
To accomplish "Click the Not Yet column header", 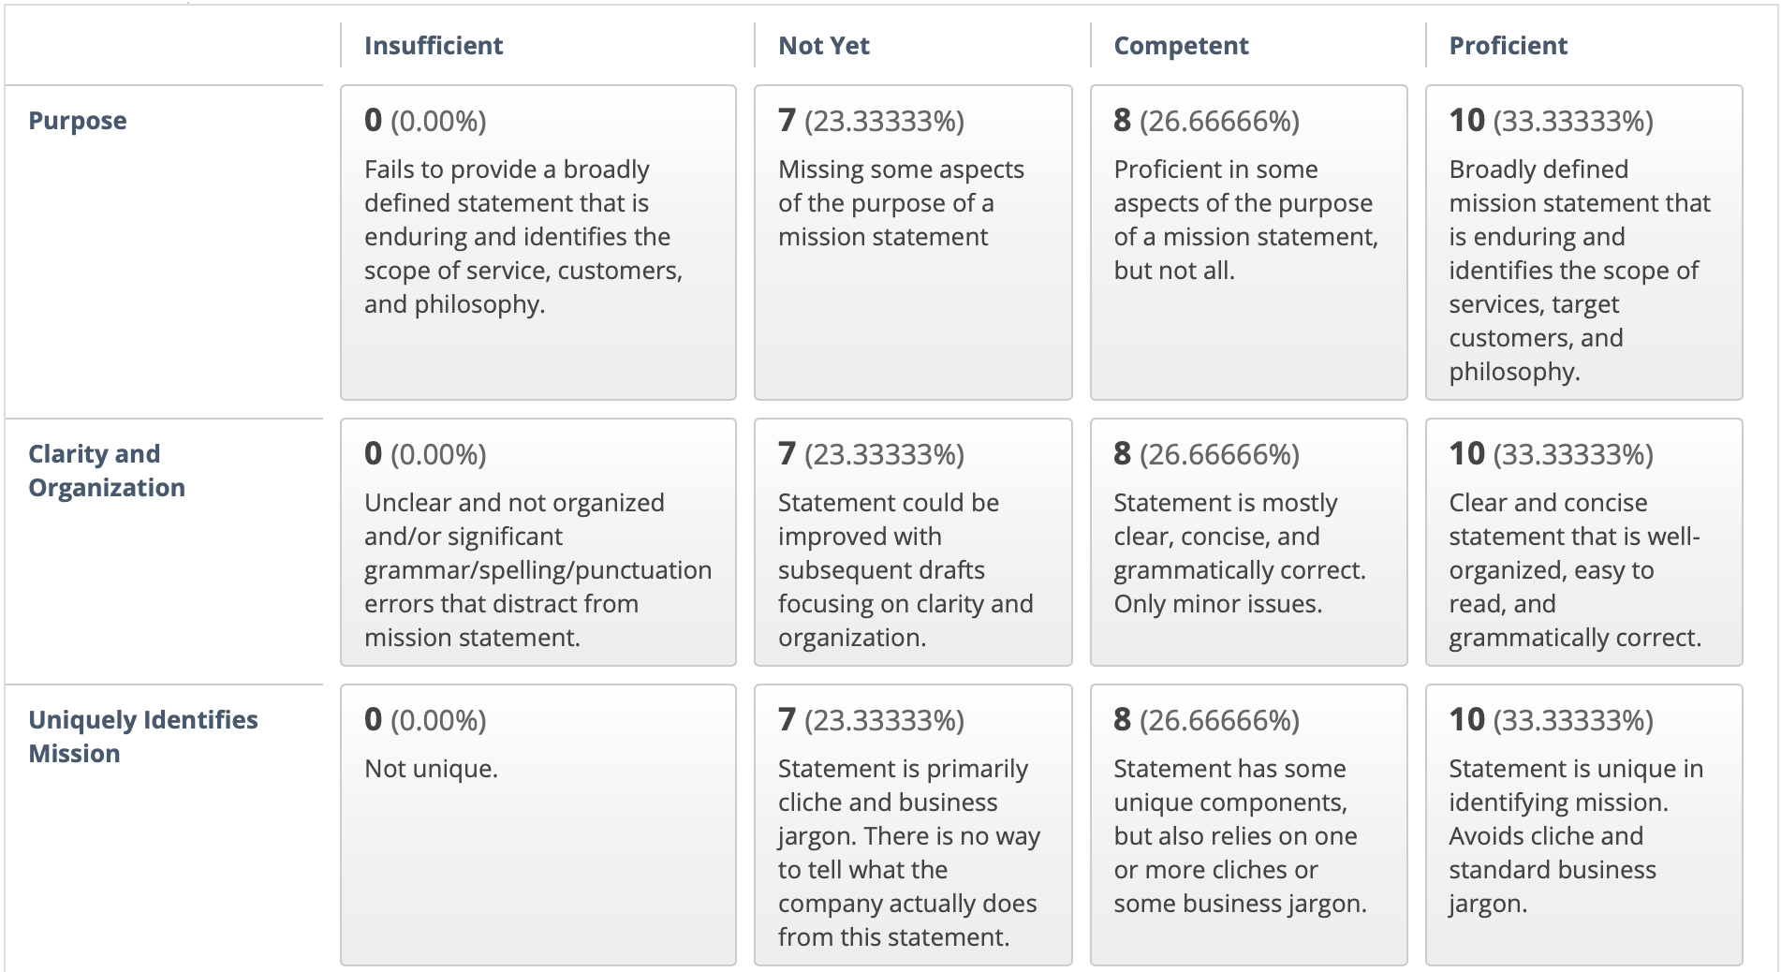I will pyautogui.click(x=824, y=45).
